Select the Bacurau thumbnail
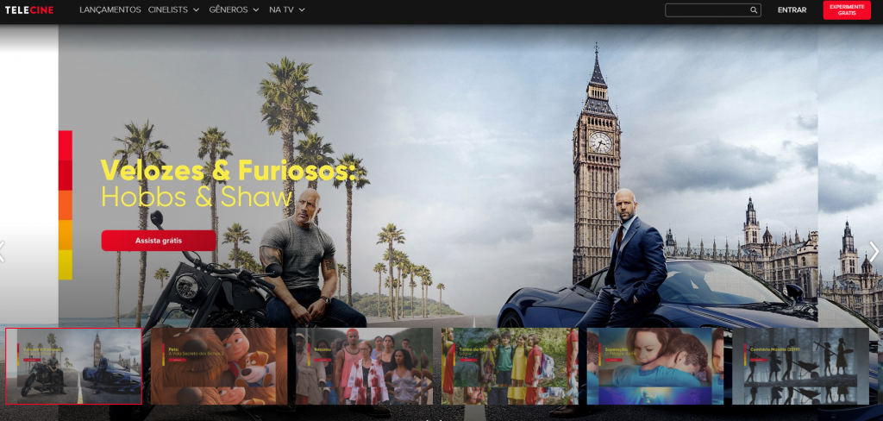883x421 pixels. click(x=365, y=367)
